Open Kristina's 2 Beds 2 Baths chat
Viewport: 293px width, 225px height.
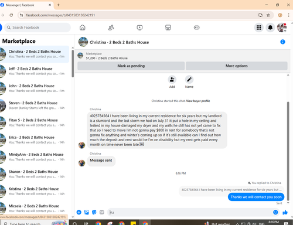35,192
